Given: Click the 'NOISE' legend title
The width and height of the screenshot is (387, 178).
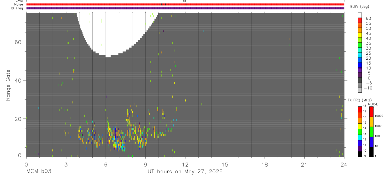Looking at the screenshot, I should [x=373, y=104].
